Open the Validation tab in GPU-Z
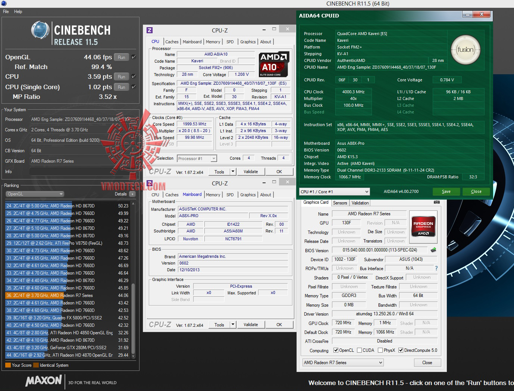Image resolution: width=514 pixels, height=391 pixels. pos(360,203)
